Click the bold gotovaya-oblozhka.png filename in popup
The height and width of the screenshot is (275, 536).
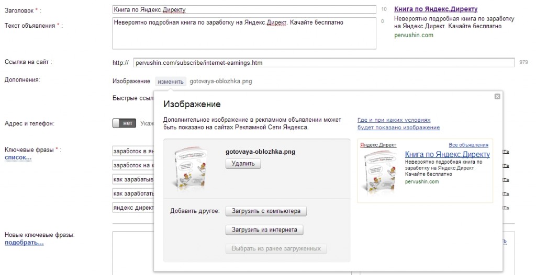tap(261, 152)
